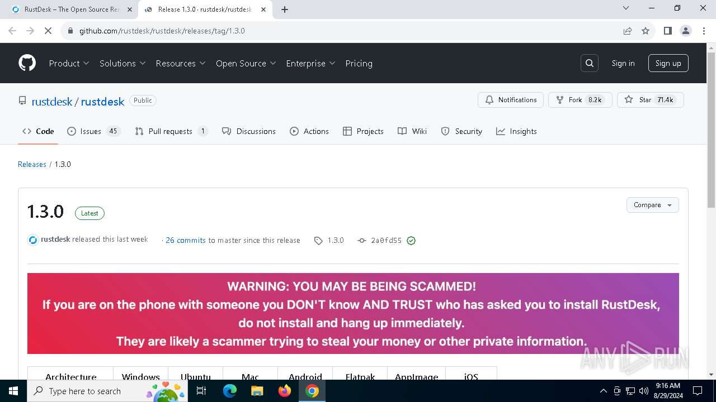716x402 pixels.
Task: Open the Insights tab
Action: pos(516,131)
